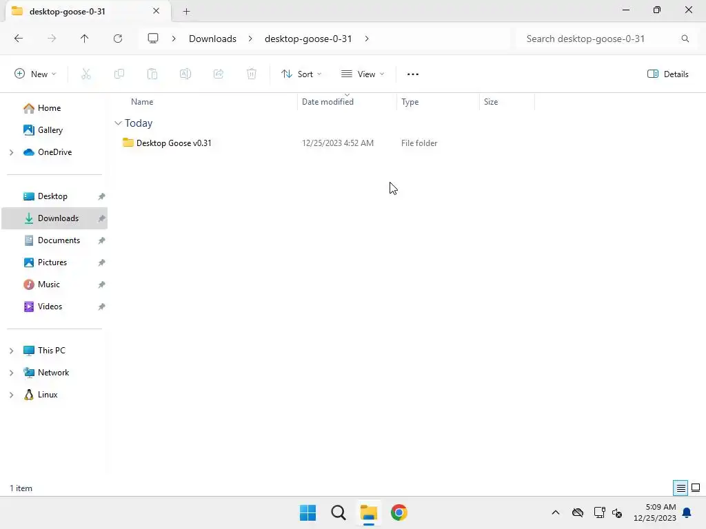The width and height of the screenshot is (706, 529).
Task: Open Documents in Quick access
Action: [59, 240]
